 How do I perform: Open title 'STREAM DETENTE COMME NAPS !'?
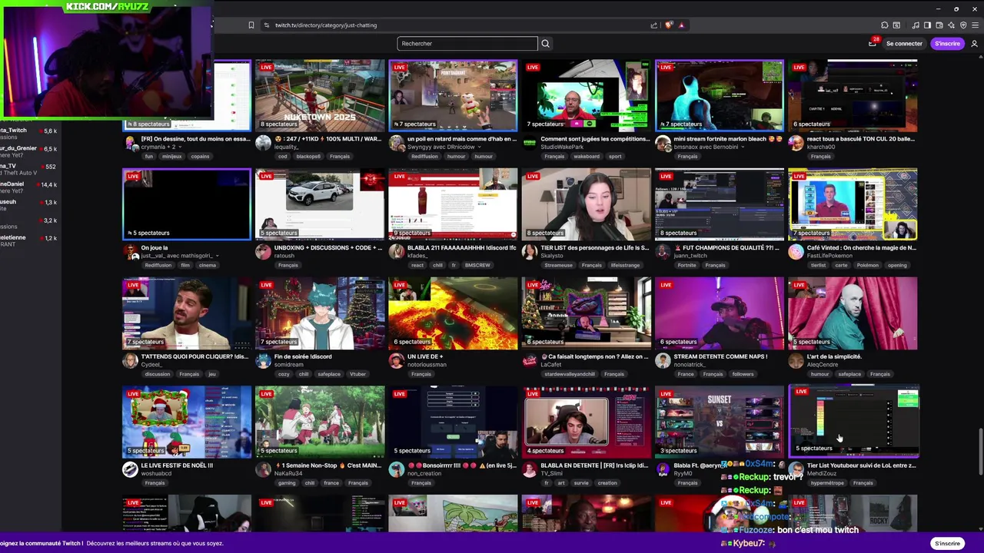[x=720, y=356]
